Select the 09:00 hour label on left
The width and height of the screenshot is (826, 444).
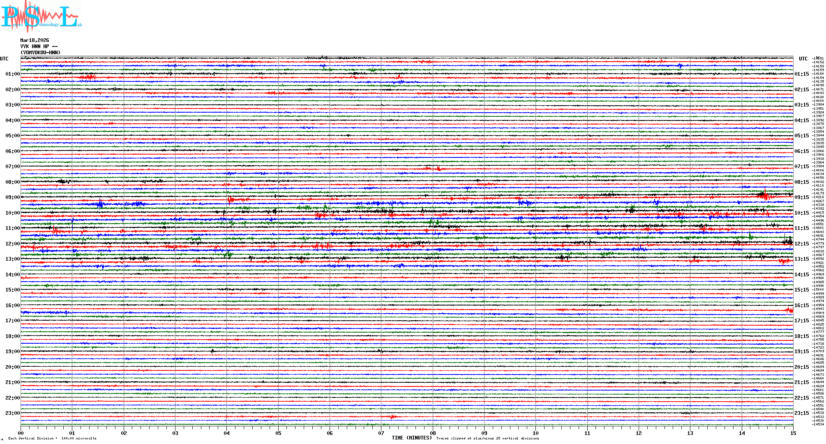tap(12, 197)
